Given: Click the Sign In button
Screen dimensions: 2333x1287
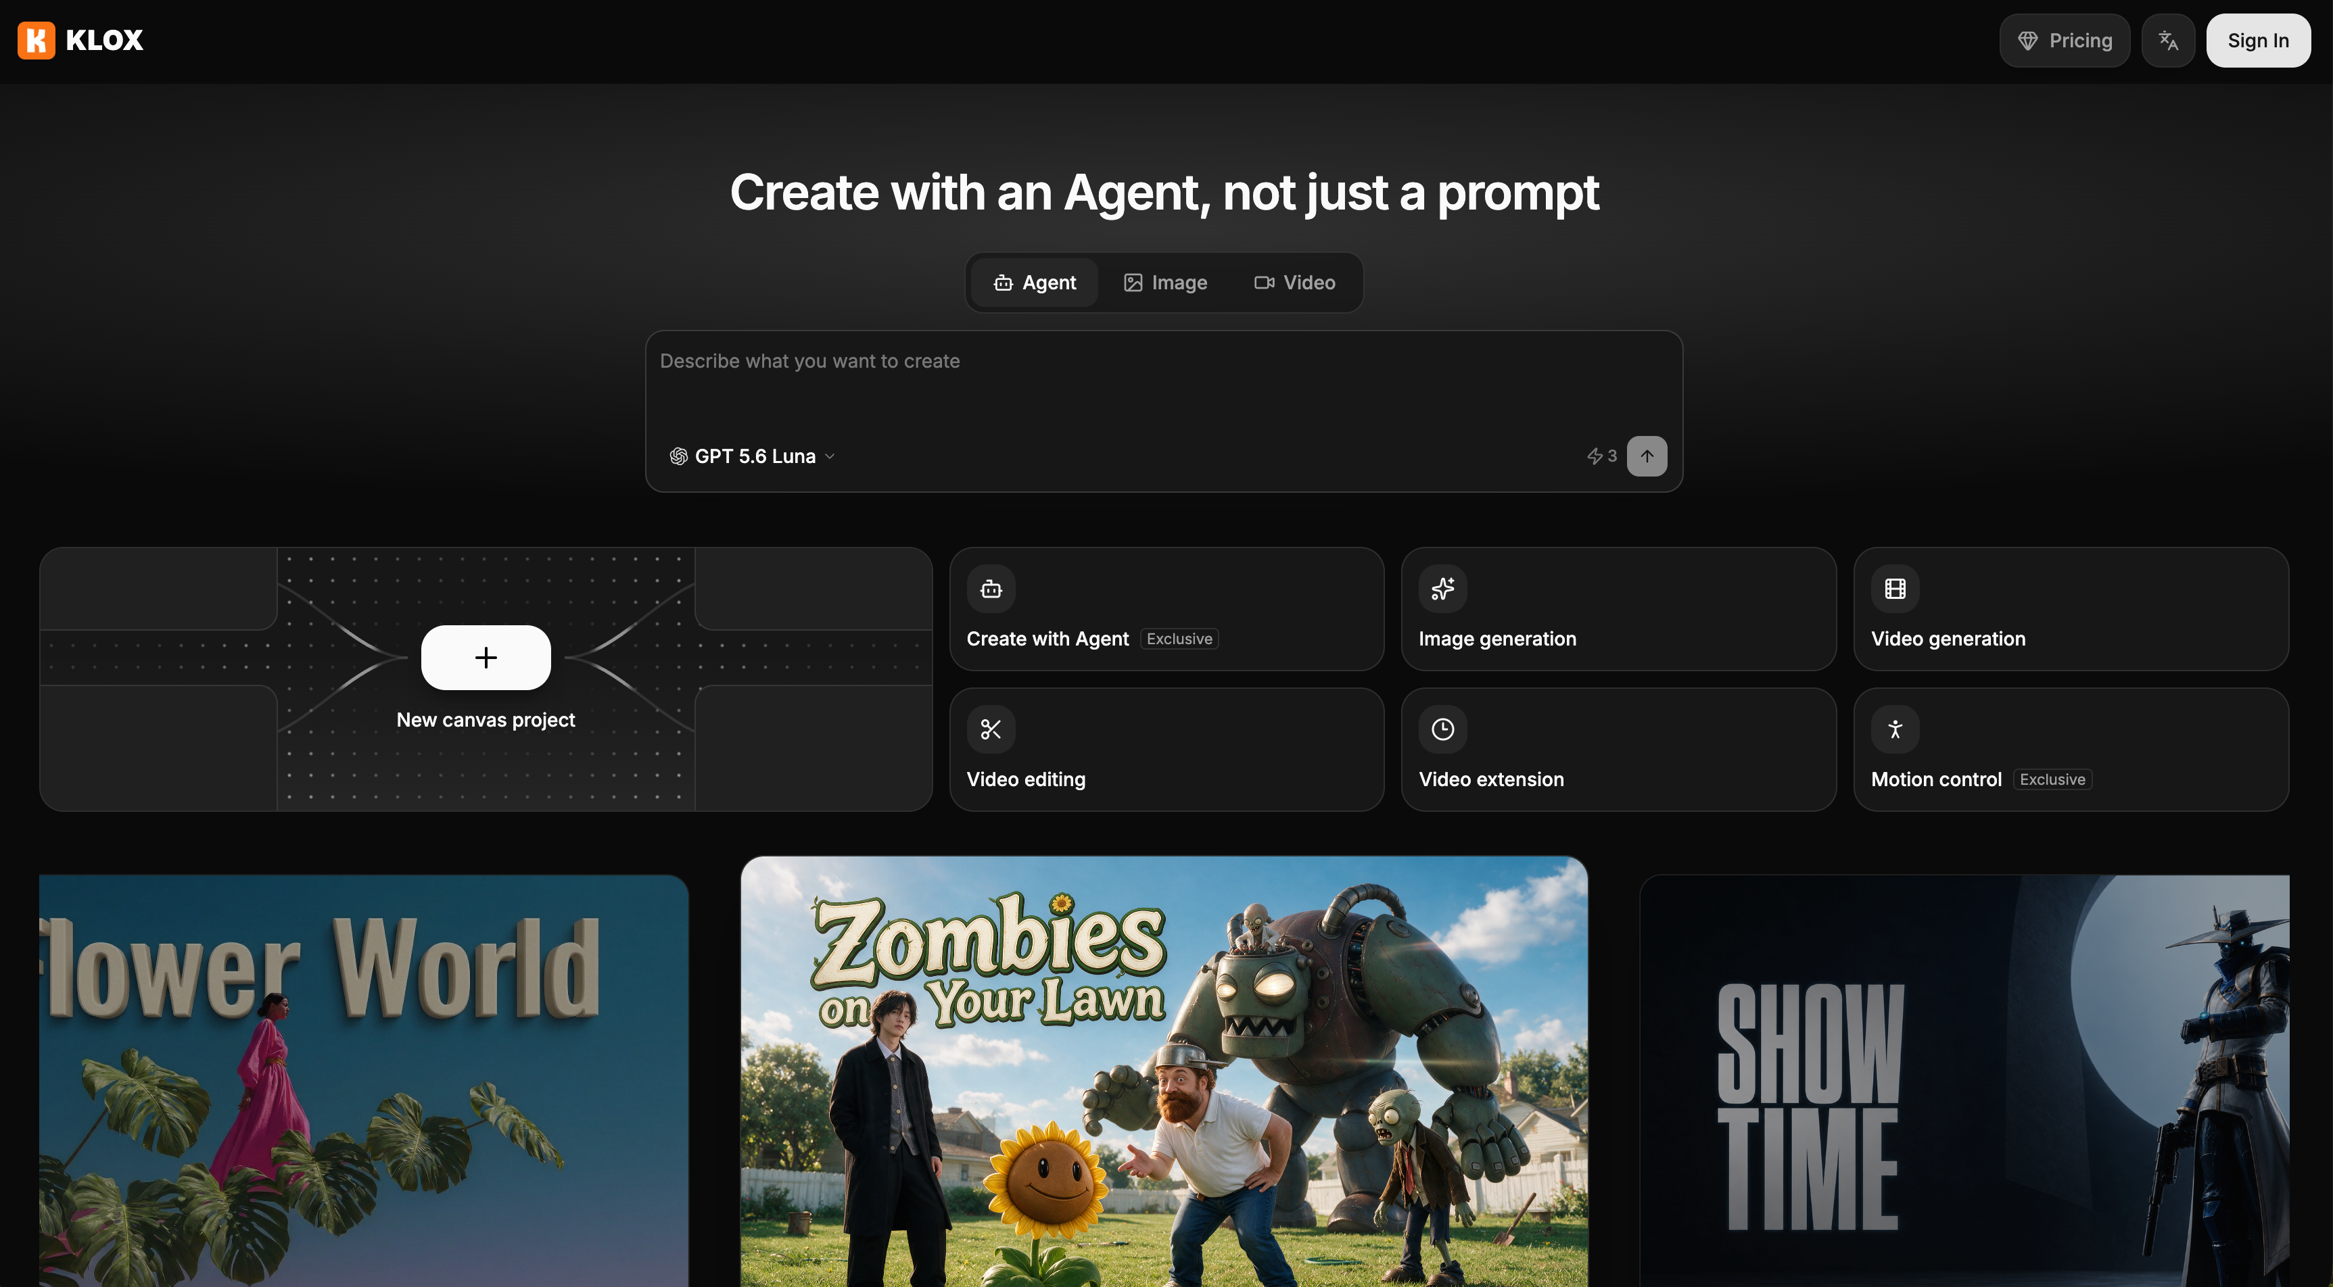Looking at the screenshot, I should (2258, 41).
